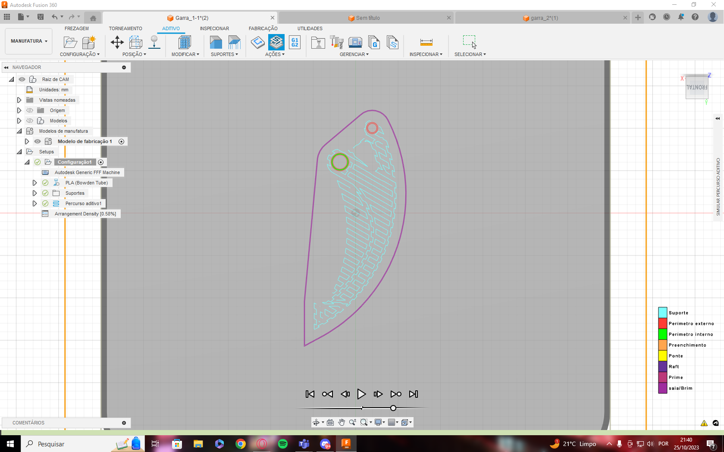Click the generate additive toolpath icon

point(258,42)
